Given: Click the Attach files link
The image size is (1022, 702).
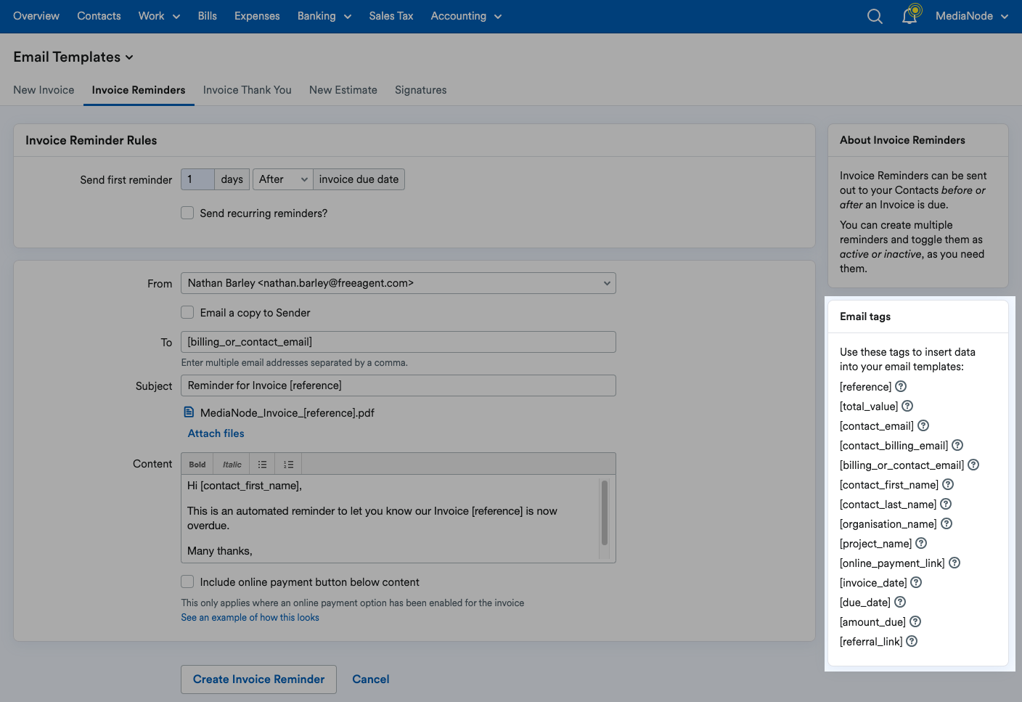Looking at the screenshot, I should 216,433.
